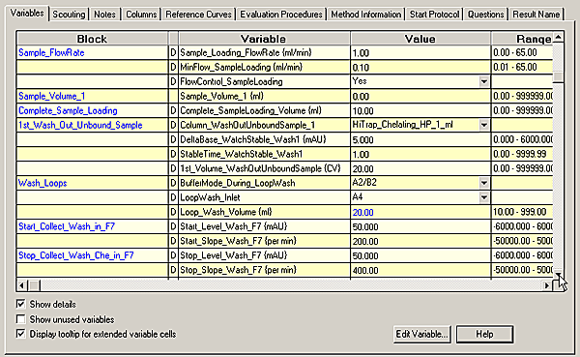Toggle Display tooltip for extended variable cells
This screenshot has width=580, height=357.
(x=20, y=334)
